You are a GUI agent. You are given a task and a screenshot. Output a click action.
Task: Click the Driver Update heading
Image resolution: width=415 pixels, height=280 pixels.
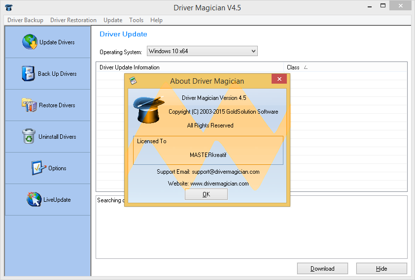(123, 34)
